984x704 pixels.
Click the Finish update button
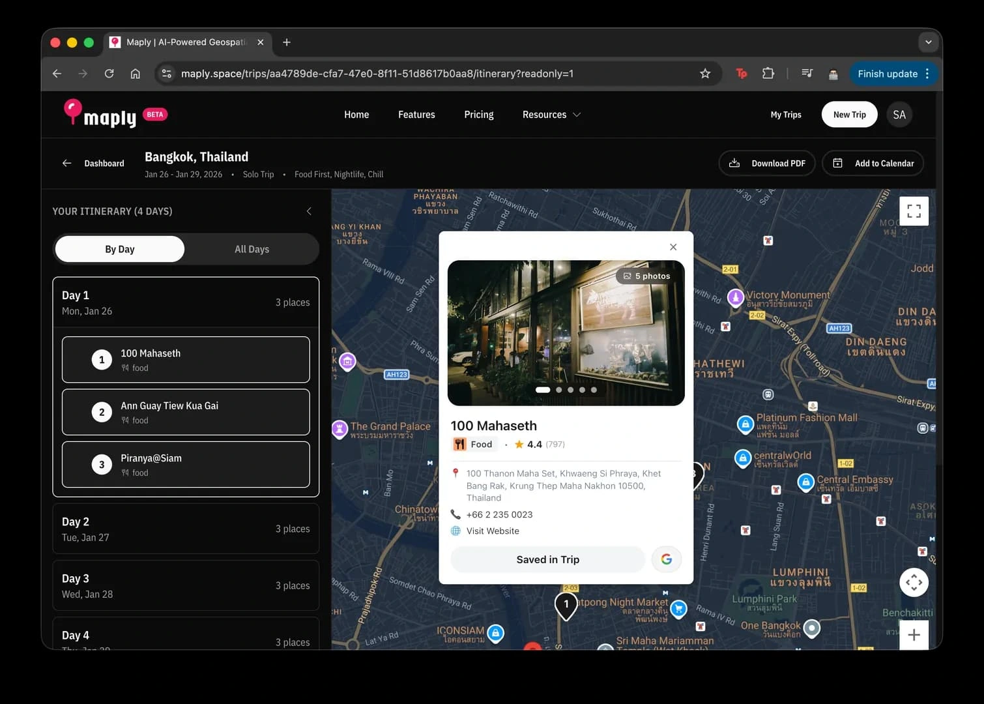coord(887,74)
